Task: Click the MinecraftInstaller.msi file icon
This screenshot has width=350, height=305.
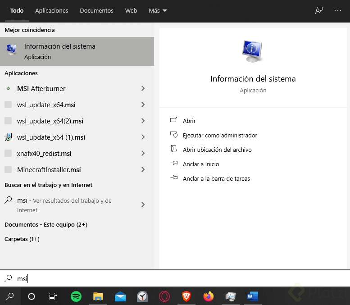Action: tap(8, 169)
